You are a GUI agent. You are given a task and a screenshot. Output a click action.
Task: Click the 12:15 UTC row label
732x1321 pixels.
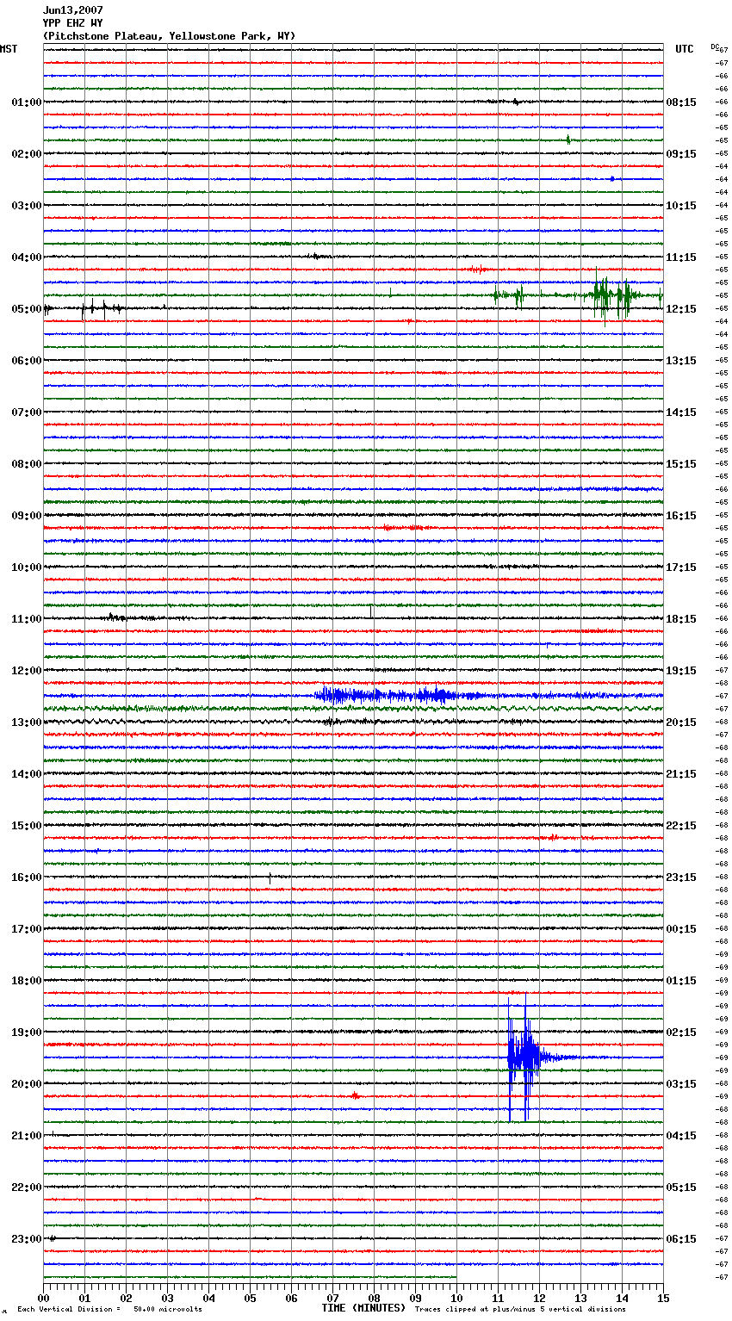coord(681,309)
